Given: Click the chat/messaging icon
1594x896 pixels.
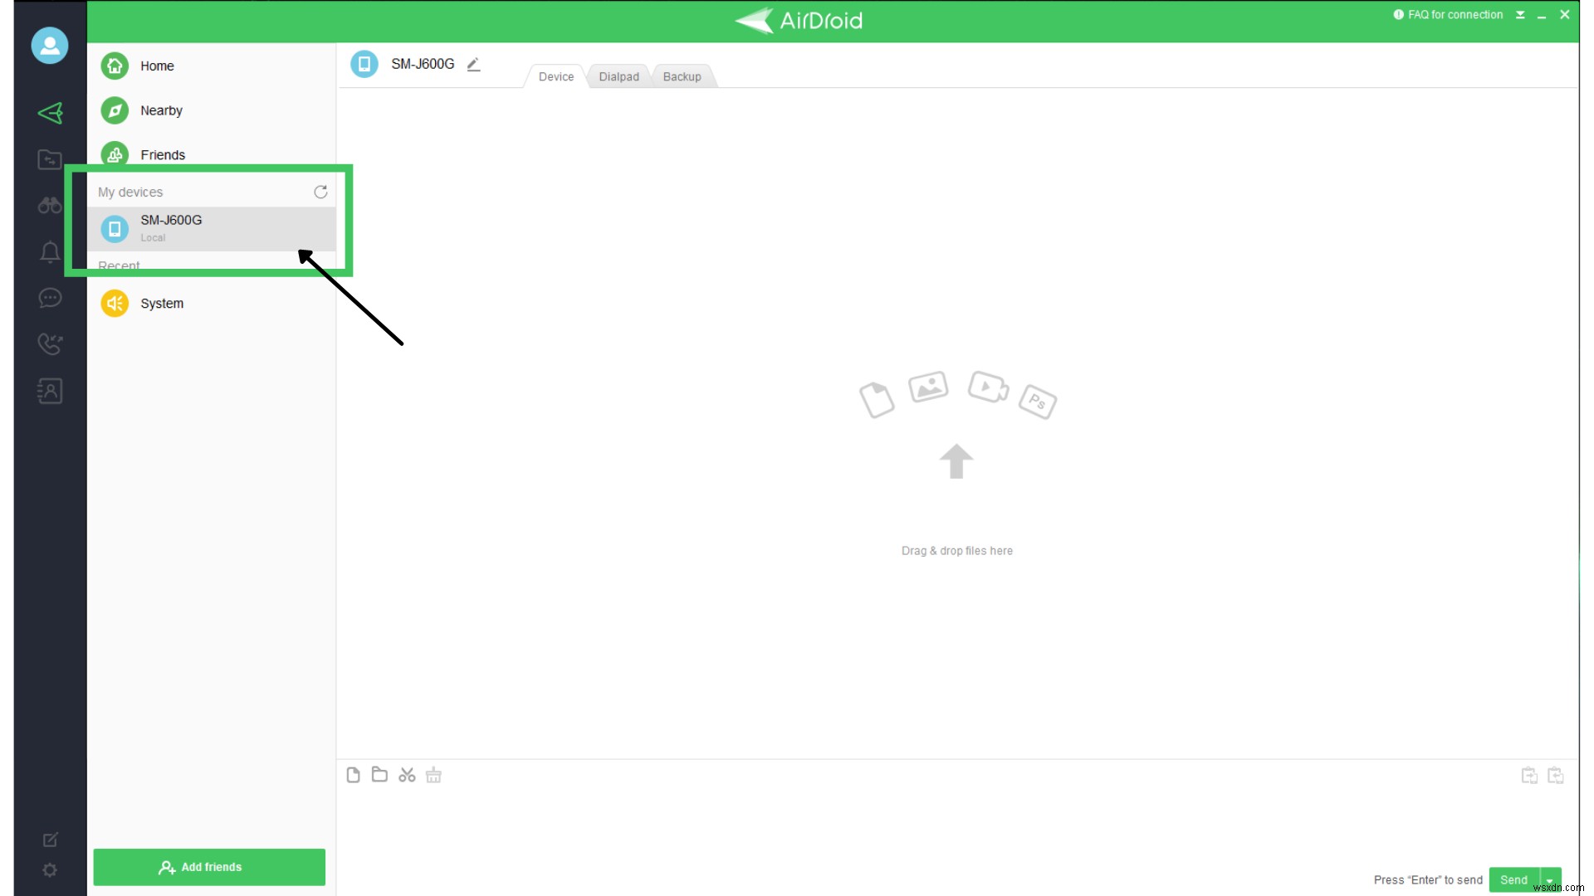Looking at the screenshot, I should coord(49,296).
